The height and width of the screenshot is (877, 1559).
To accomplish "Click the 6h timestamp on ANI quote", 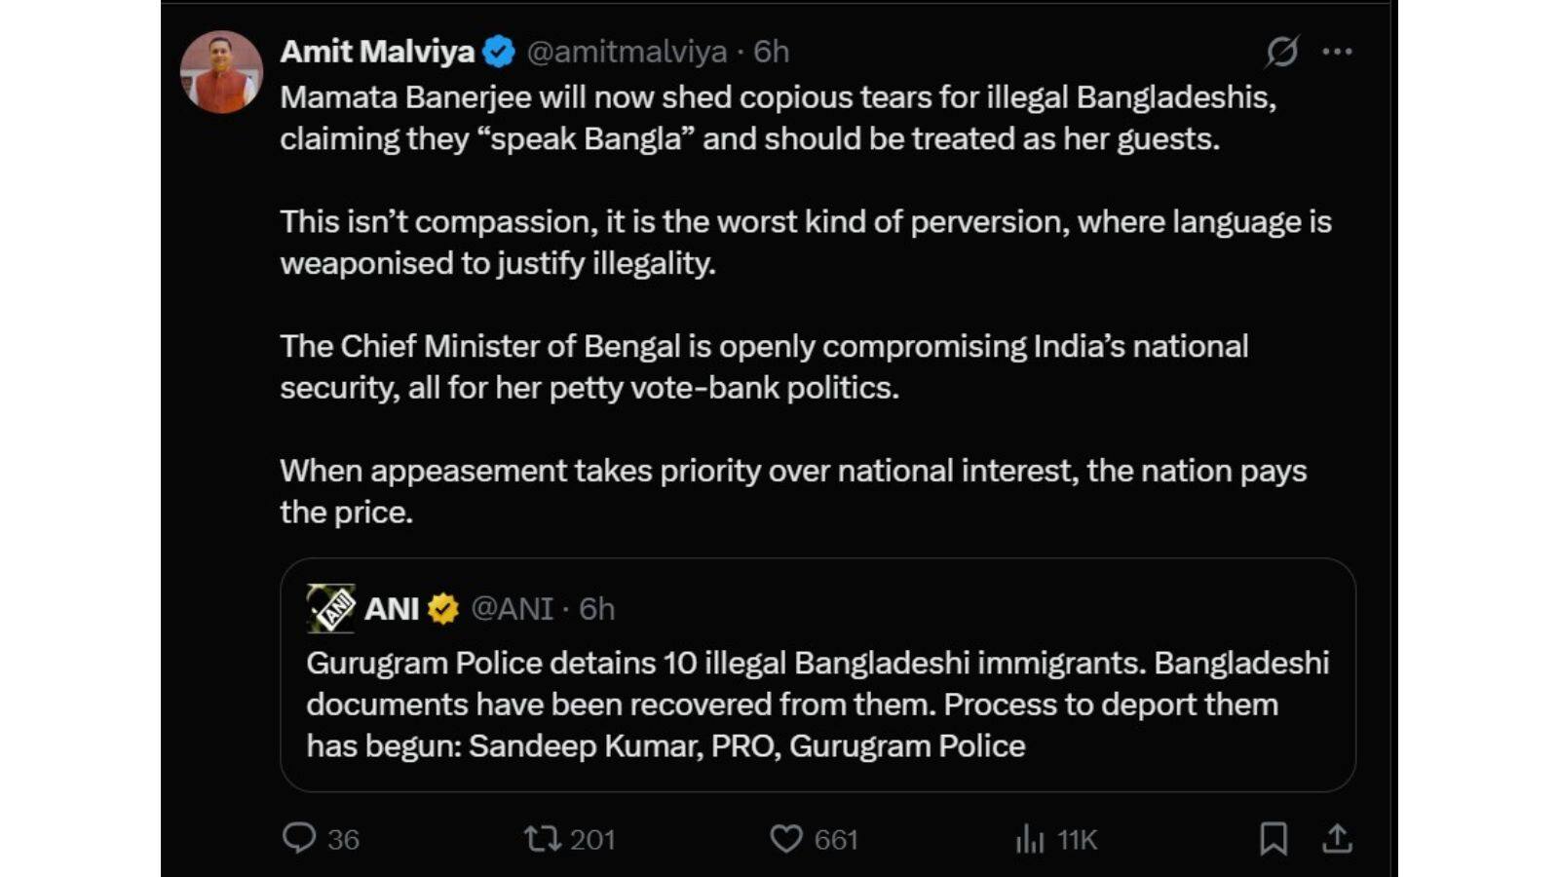I will pyautogui.click(x=597, y=609).
